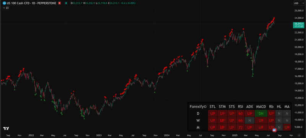Click the open value O23,212.7
The image size is (306, 138).
click(76, 3)
